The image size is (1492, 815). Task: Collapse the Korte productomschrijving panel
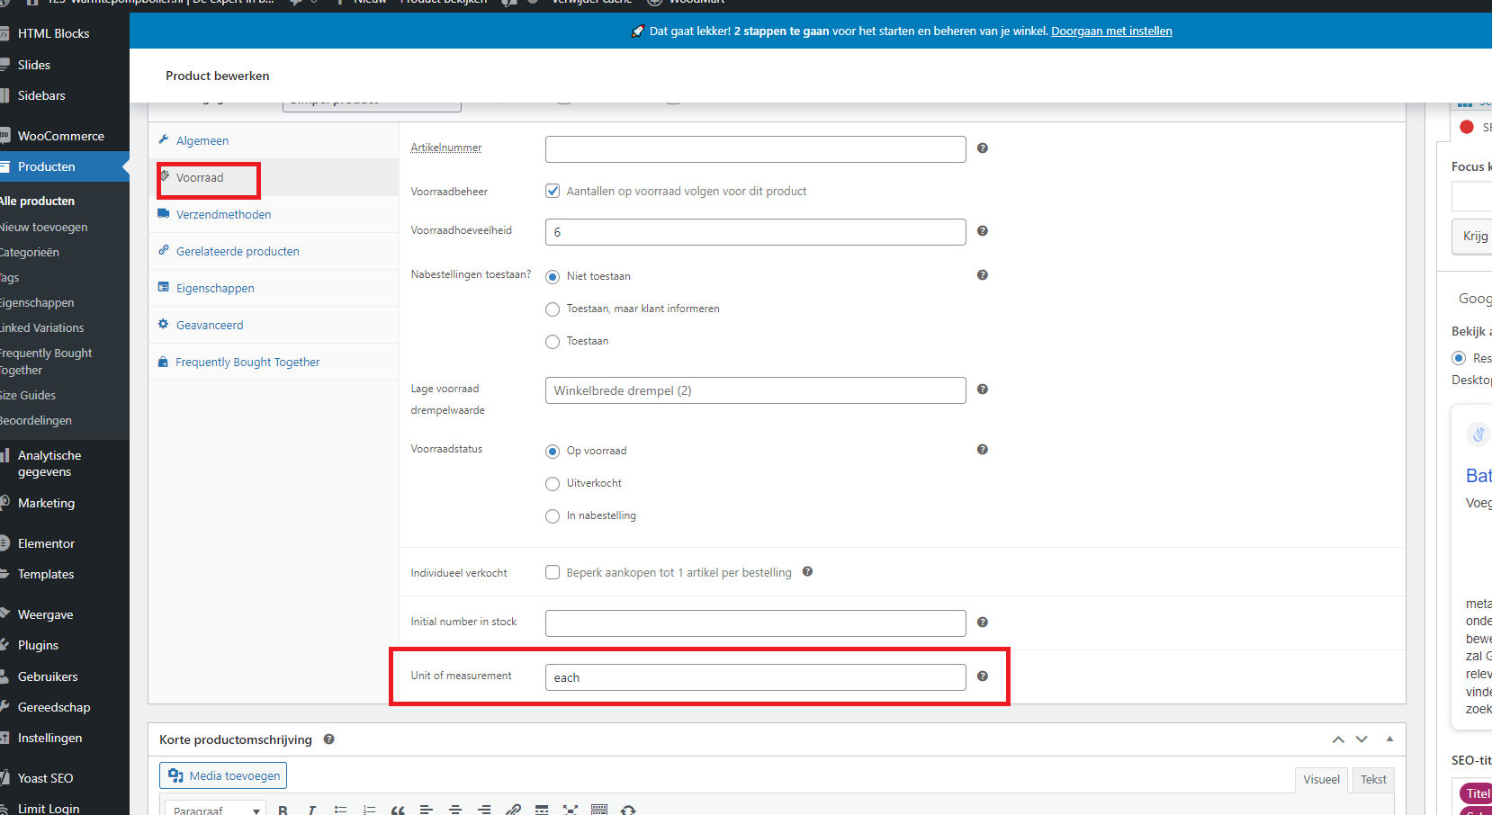pyautogui.click(x=1389, y=739)
